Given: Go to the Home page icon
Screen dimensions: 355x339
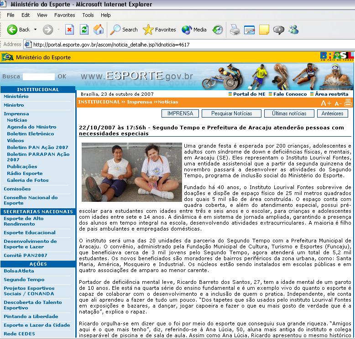Looking at the screenshot, I should 98,30.
